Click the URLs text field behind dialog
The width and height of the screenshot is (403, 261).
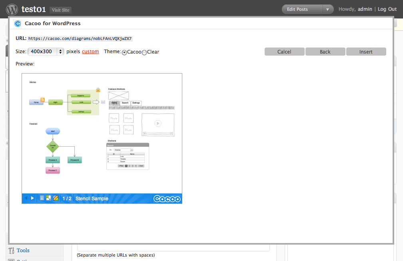(174, 248)
